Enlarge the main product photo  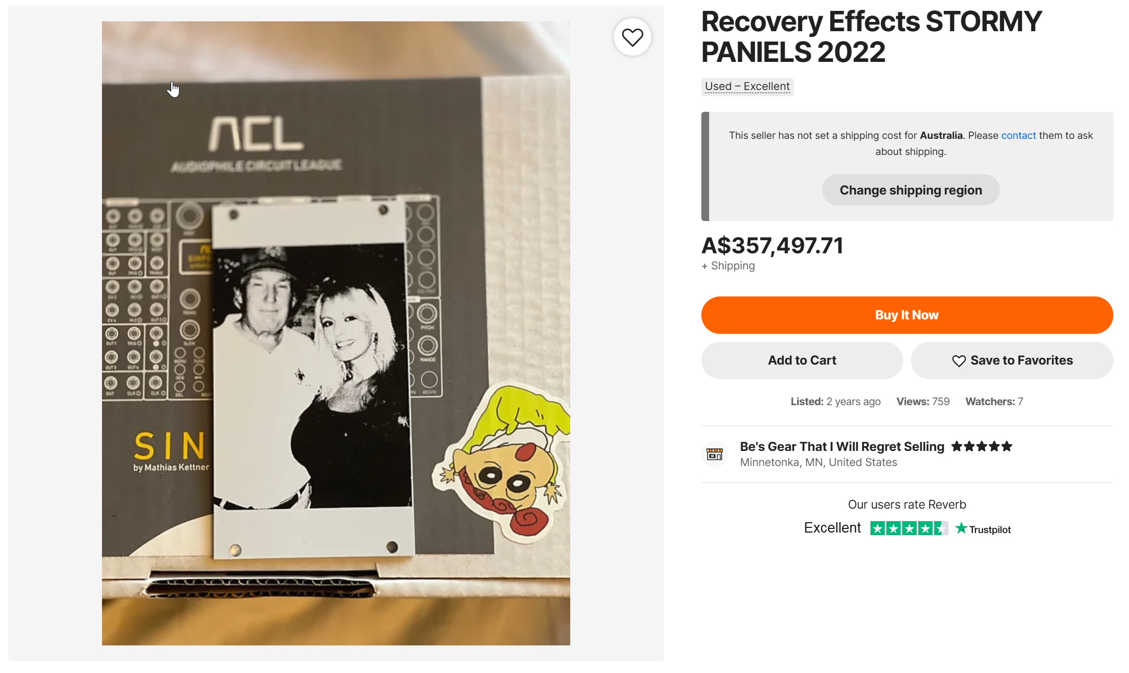point(336,333)
